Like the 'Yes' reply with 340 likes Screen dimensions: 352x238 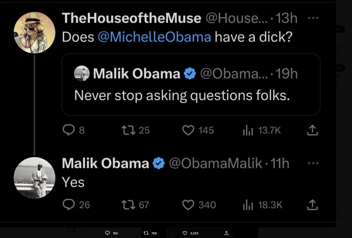[188, 205]
